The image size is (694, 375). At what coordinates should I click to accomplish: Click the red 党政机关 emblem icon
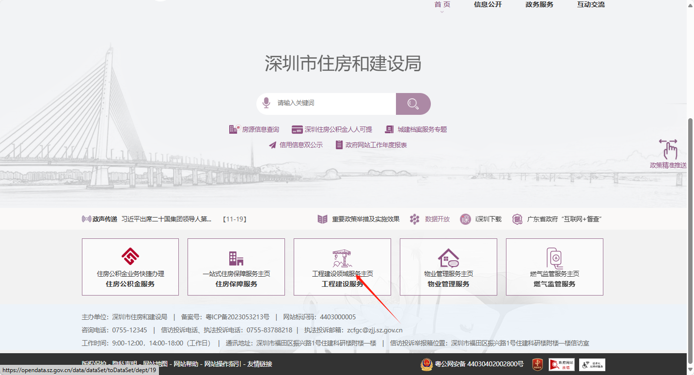537,364
